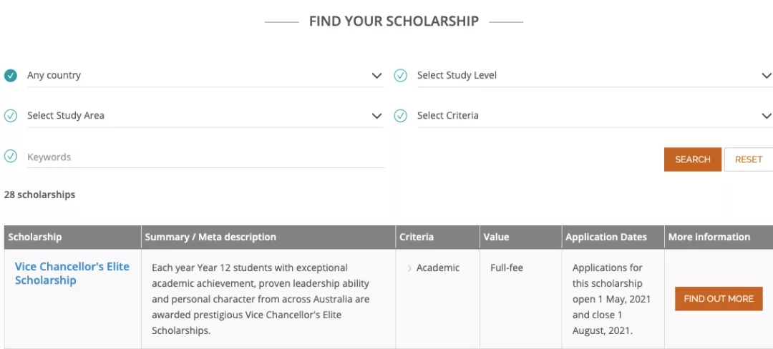773x349 pixels.
Task: Click the checked circle icon beside Any country
Action: pos(11,76)
